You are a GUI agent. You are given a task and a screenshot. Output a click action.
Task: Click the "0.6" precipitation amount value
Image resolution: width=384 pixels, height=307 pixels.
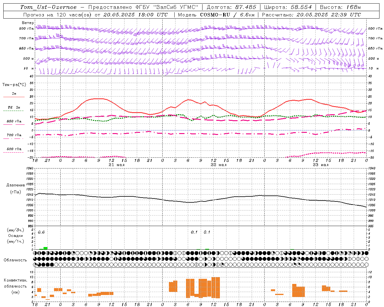(41, 232)
